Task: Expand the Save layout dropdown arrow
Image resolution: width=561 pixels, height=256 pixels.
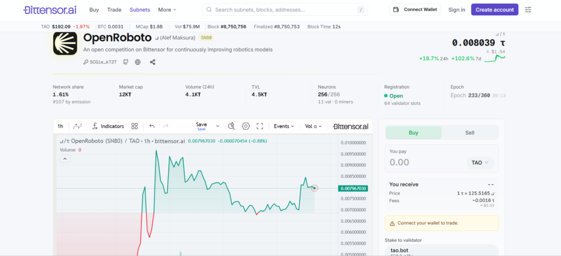Action: pos(217,126)
